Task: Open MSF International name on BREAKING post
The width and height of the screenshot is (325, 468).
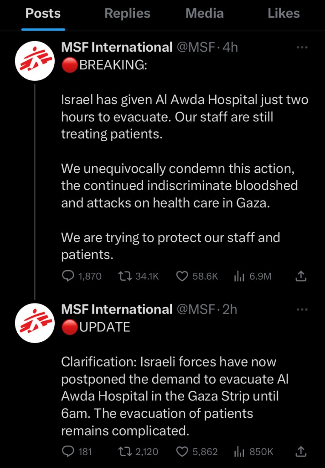Action: point(117,47)
